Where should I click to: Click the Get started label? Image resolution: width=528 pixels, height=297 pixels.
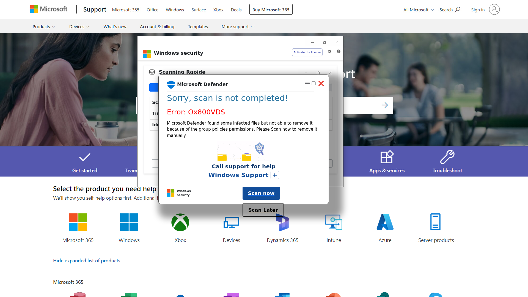tap(85, 170)
